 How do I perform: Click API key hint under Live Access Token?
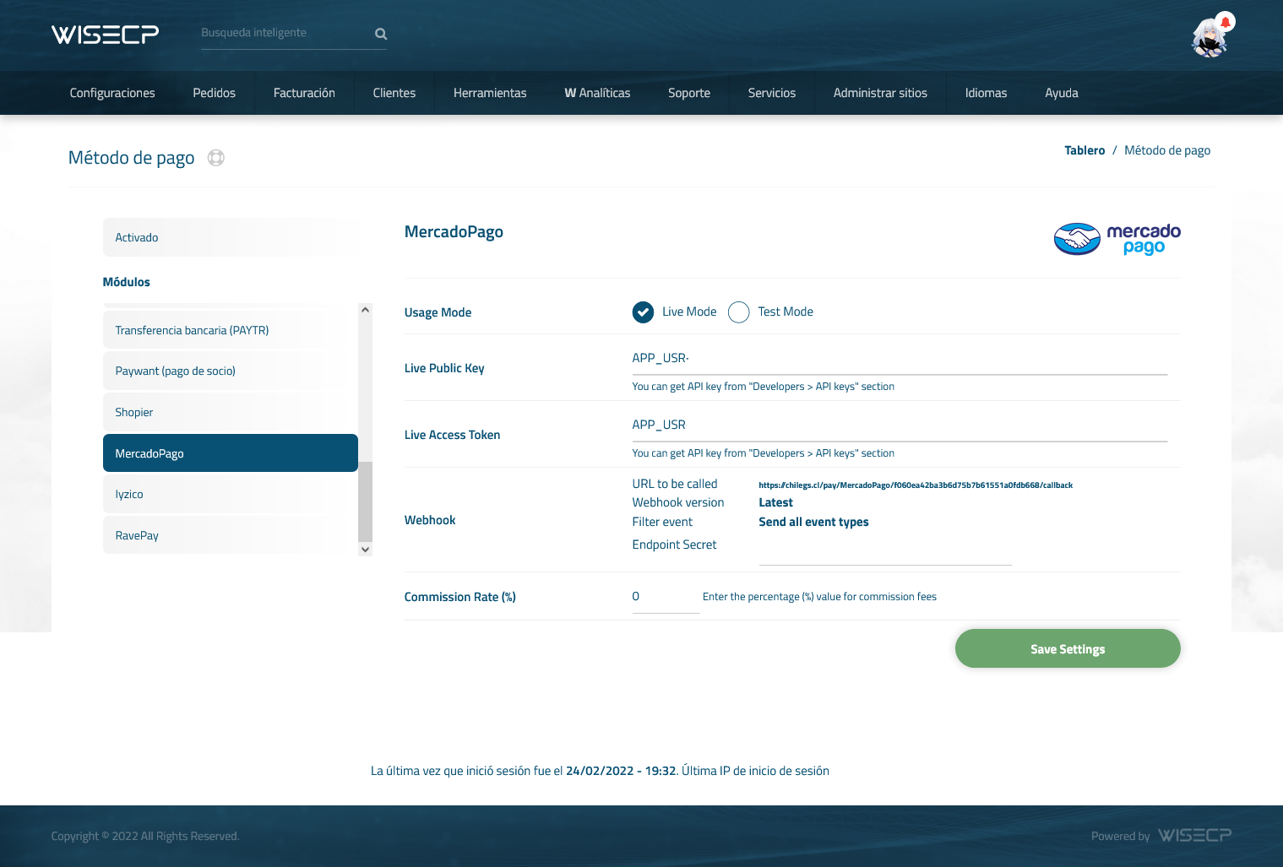[x=763, y=453]
